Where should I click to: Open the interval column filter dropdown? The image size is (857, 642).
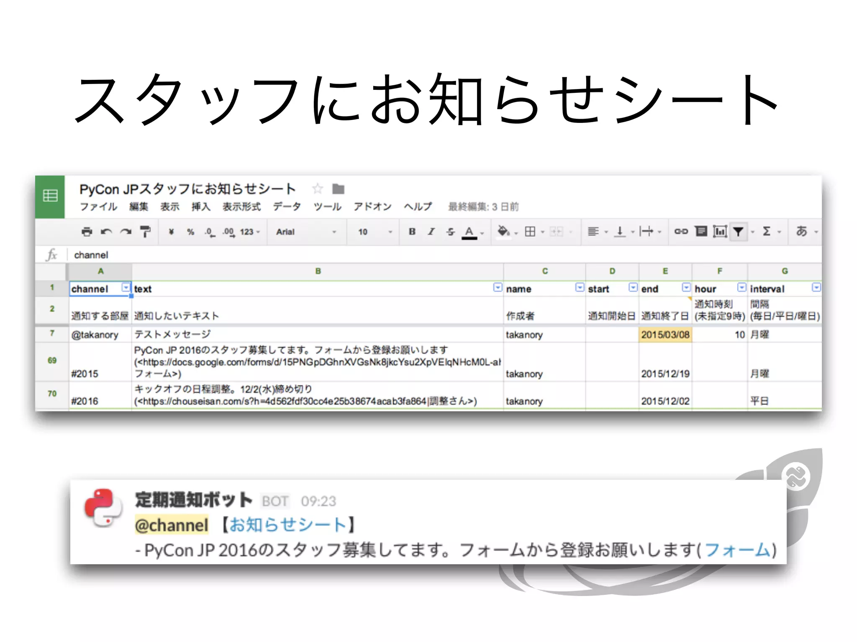point(816,288)
